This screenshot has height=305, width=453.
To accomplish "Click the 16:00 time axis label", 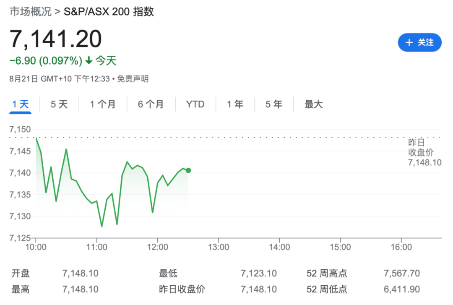I will [x=401, y=247].
